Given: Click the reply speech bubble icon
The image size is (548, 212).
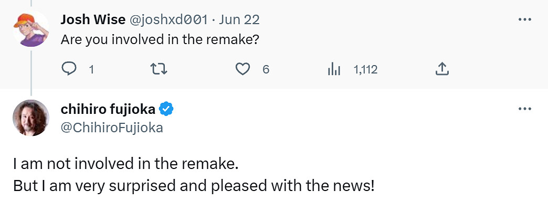Looking at the screenshot, I should click(70, 69).
